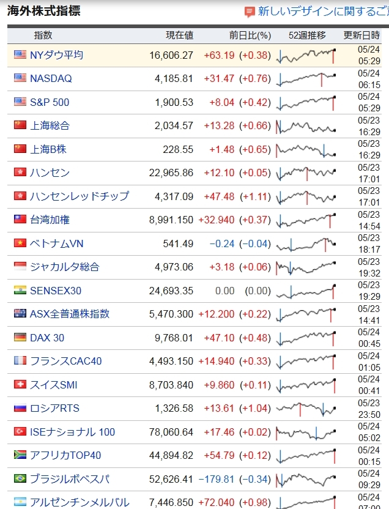Screen dimensions: 389x509
Task: Click the Brazil flag next to ブラジルボベスパ
Action: pos(20,479)
